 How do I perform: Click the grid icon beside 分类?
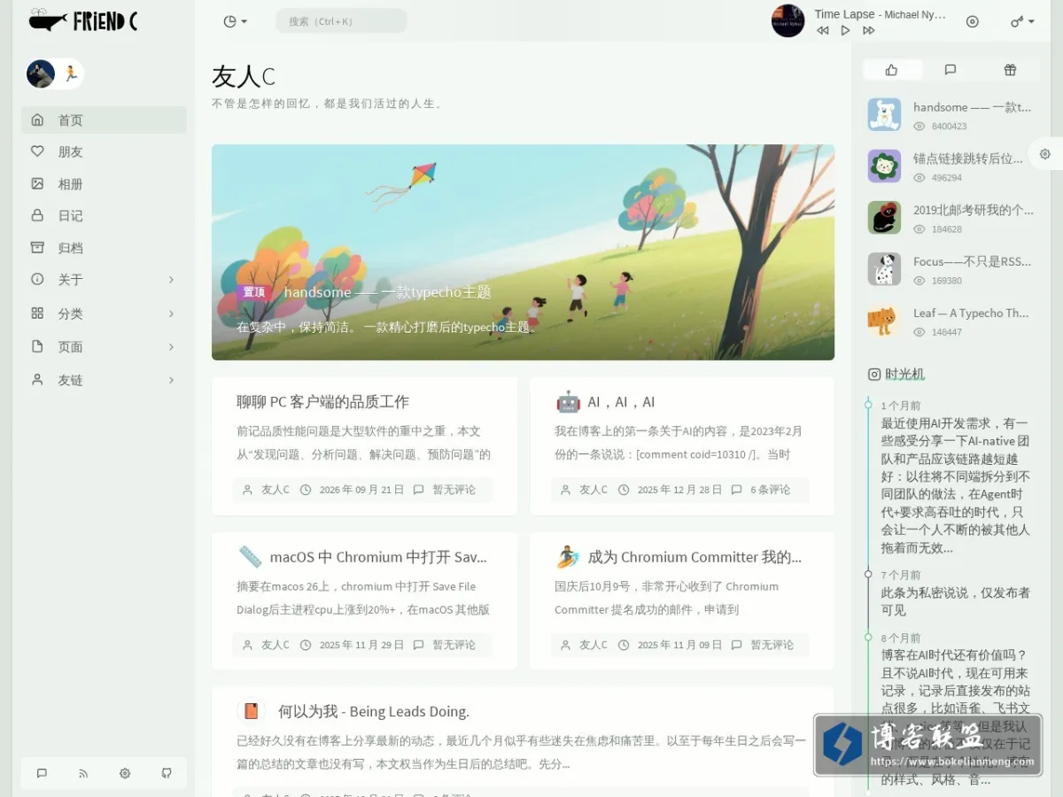pyautogui.click(x=37, y=313)
